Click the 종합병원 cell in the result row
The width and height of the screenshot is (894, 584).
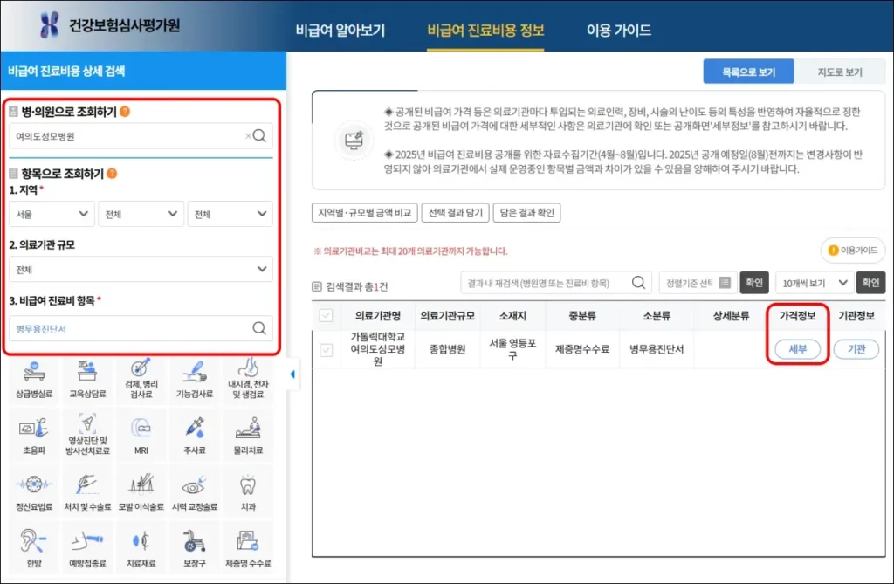click(448, 349)
